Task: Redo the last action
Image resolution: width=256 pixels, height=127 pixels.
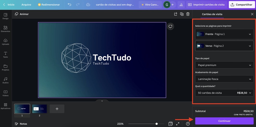Action: coord(78,5)
